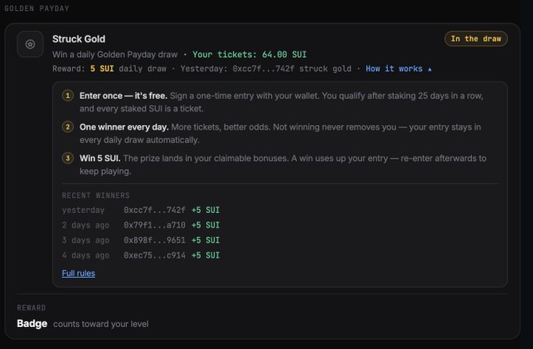This screenshot has width=533, height=349.
Task: Click +5 SUI in the 4 days ago row
Action: click(x=205, y=255)
